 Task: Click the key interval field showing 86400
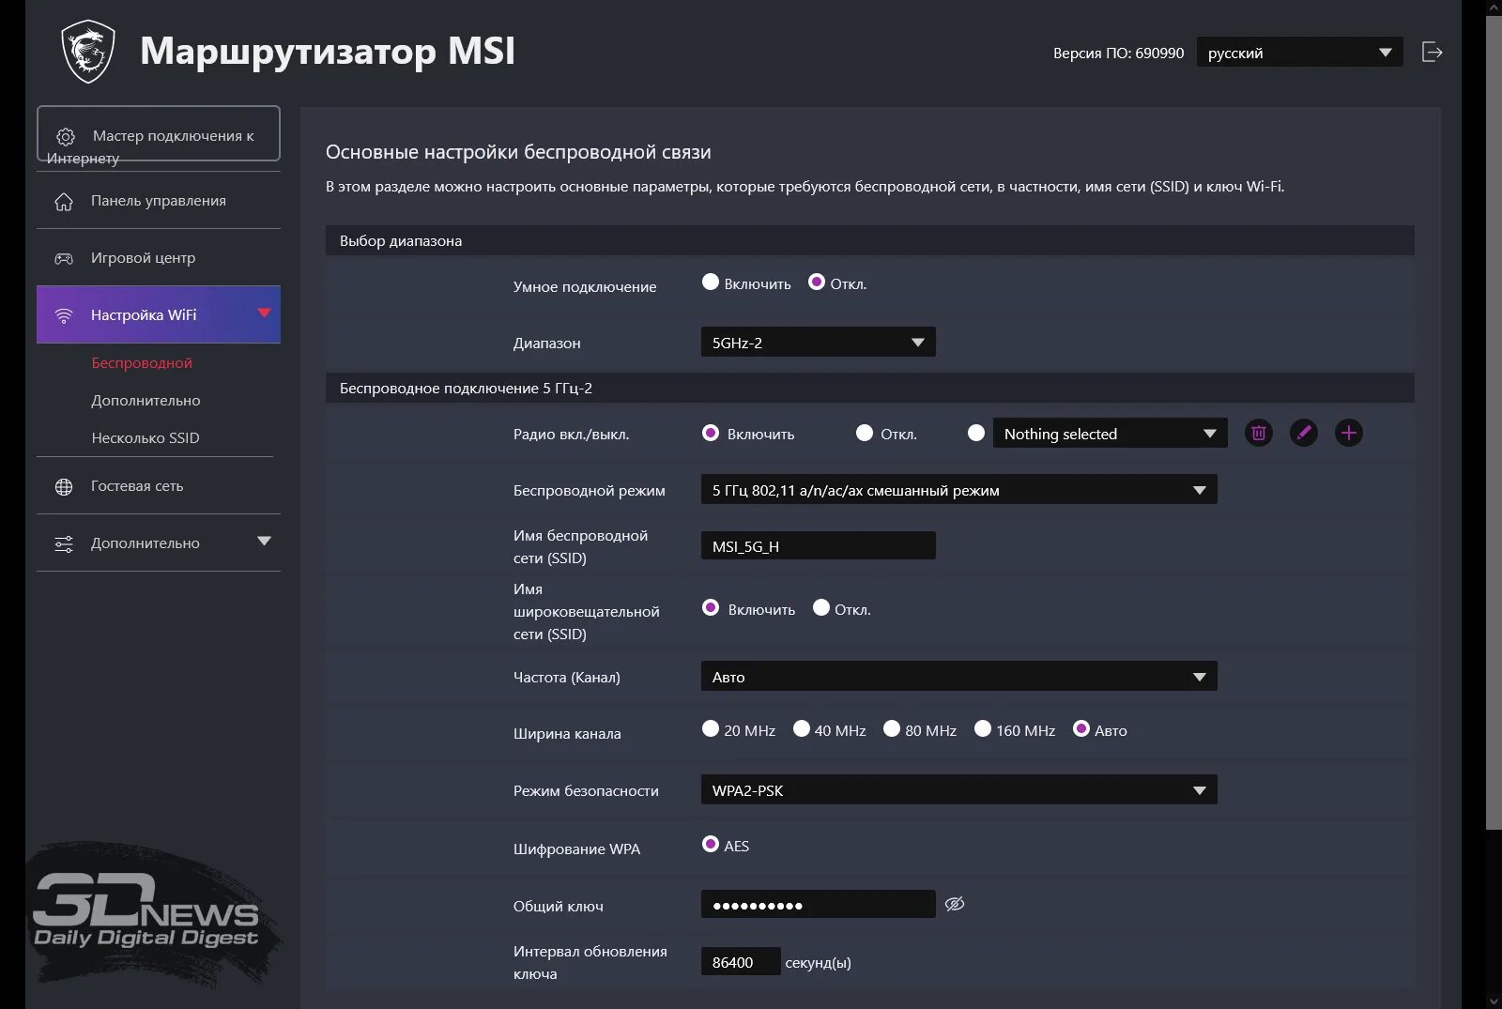[741, 961]
